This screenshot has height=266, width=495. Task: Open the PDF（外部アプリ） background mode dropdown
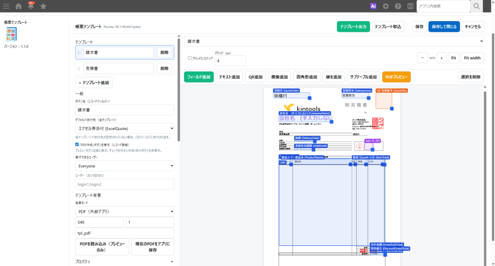pos(125,211)
